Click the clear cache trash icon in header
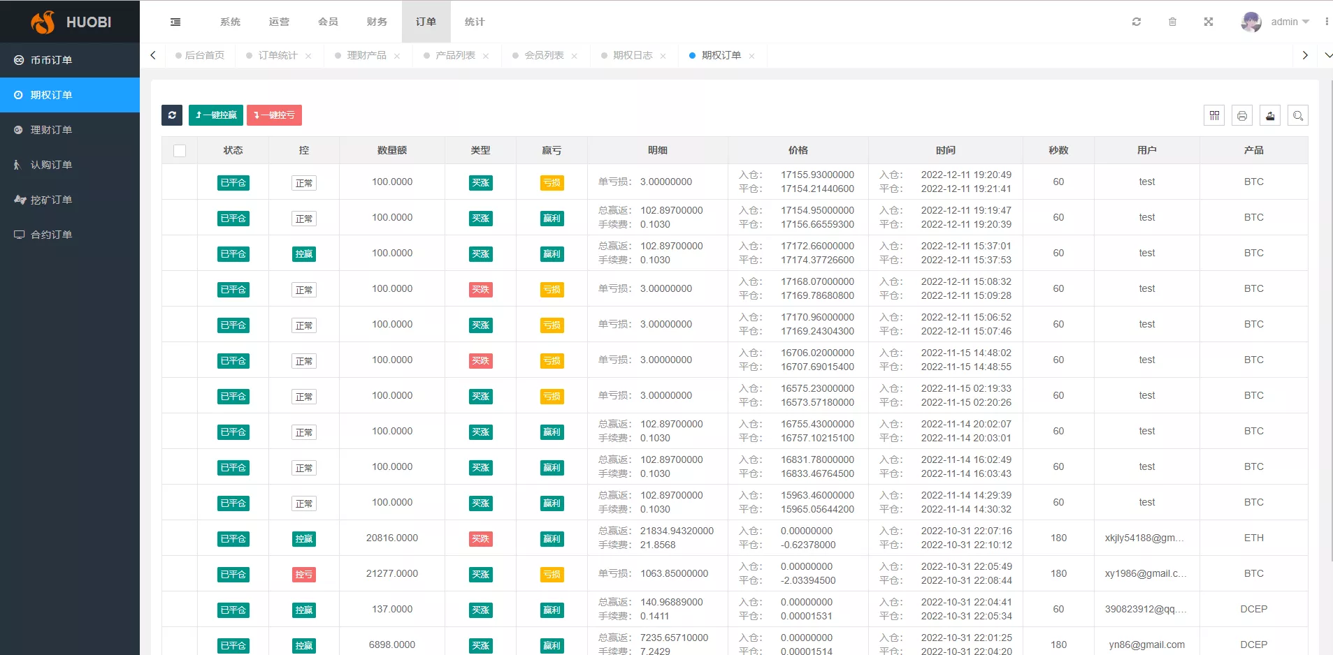Viewport: 1333px width, 655px height. [x=1173, y=22]
